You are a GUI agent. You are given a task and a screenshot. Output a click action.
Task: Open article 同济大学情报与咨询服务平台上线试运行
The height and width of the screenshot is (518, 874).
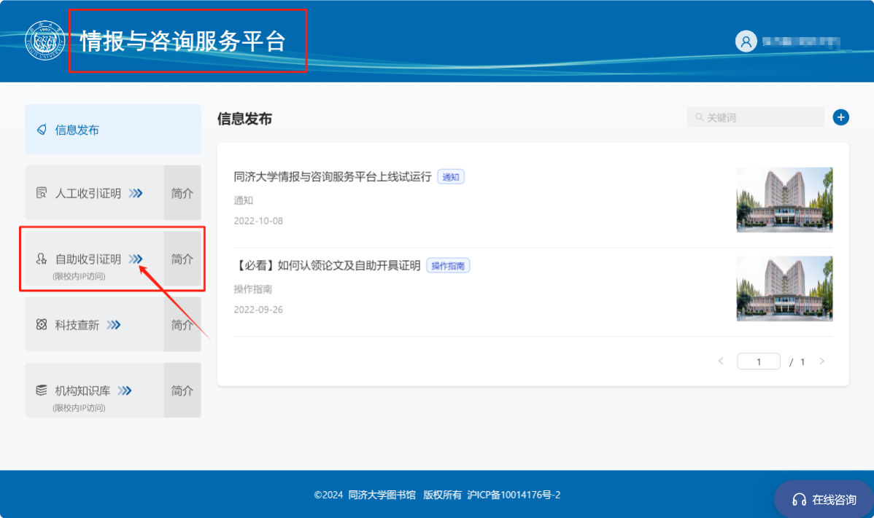click(333, 176)
